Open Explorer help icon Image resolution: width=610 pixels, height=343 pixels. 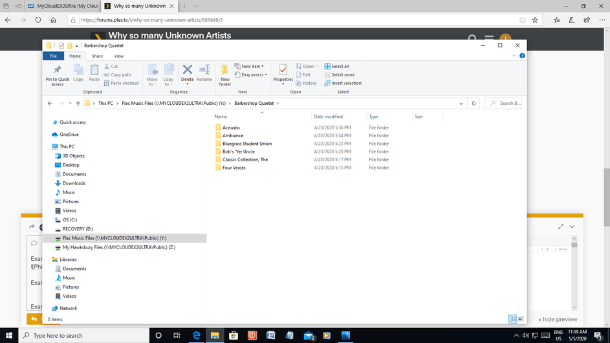(522, 56)
